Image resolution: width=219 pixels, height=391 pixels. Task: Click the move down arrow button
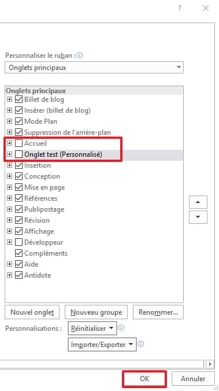pos(198,217)
